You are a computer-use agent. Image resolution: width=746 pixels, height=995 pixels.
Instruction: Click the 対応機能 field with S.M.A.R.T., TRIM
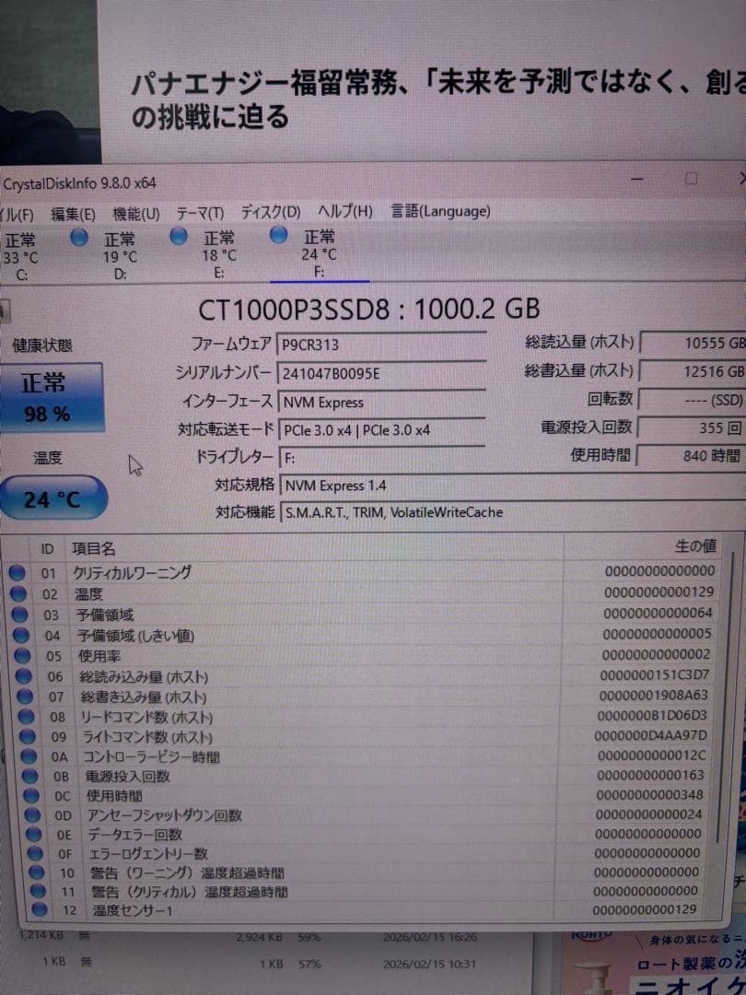pyautogui.click(x=513, y=512)
